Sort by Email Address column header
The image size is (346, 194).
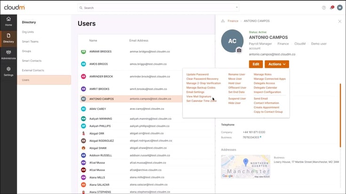(x=138, y=40)
